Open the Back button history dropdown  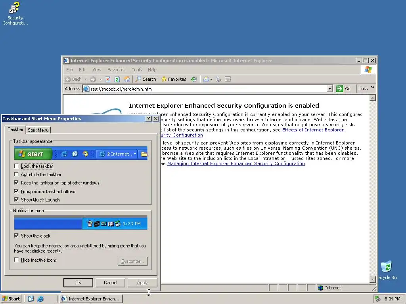point(86,79)
